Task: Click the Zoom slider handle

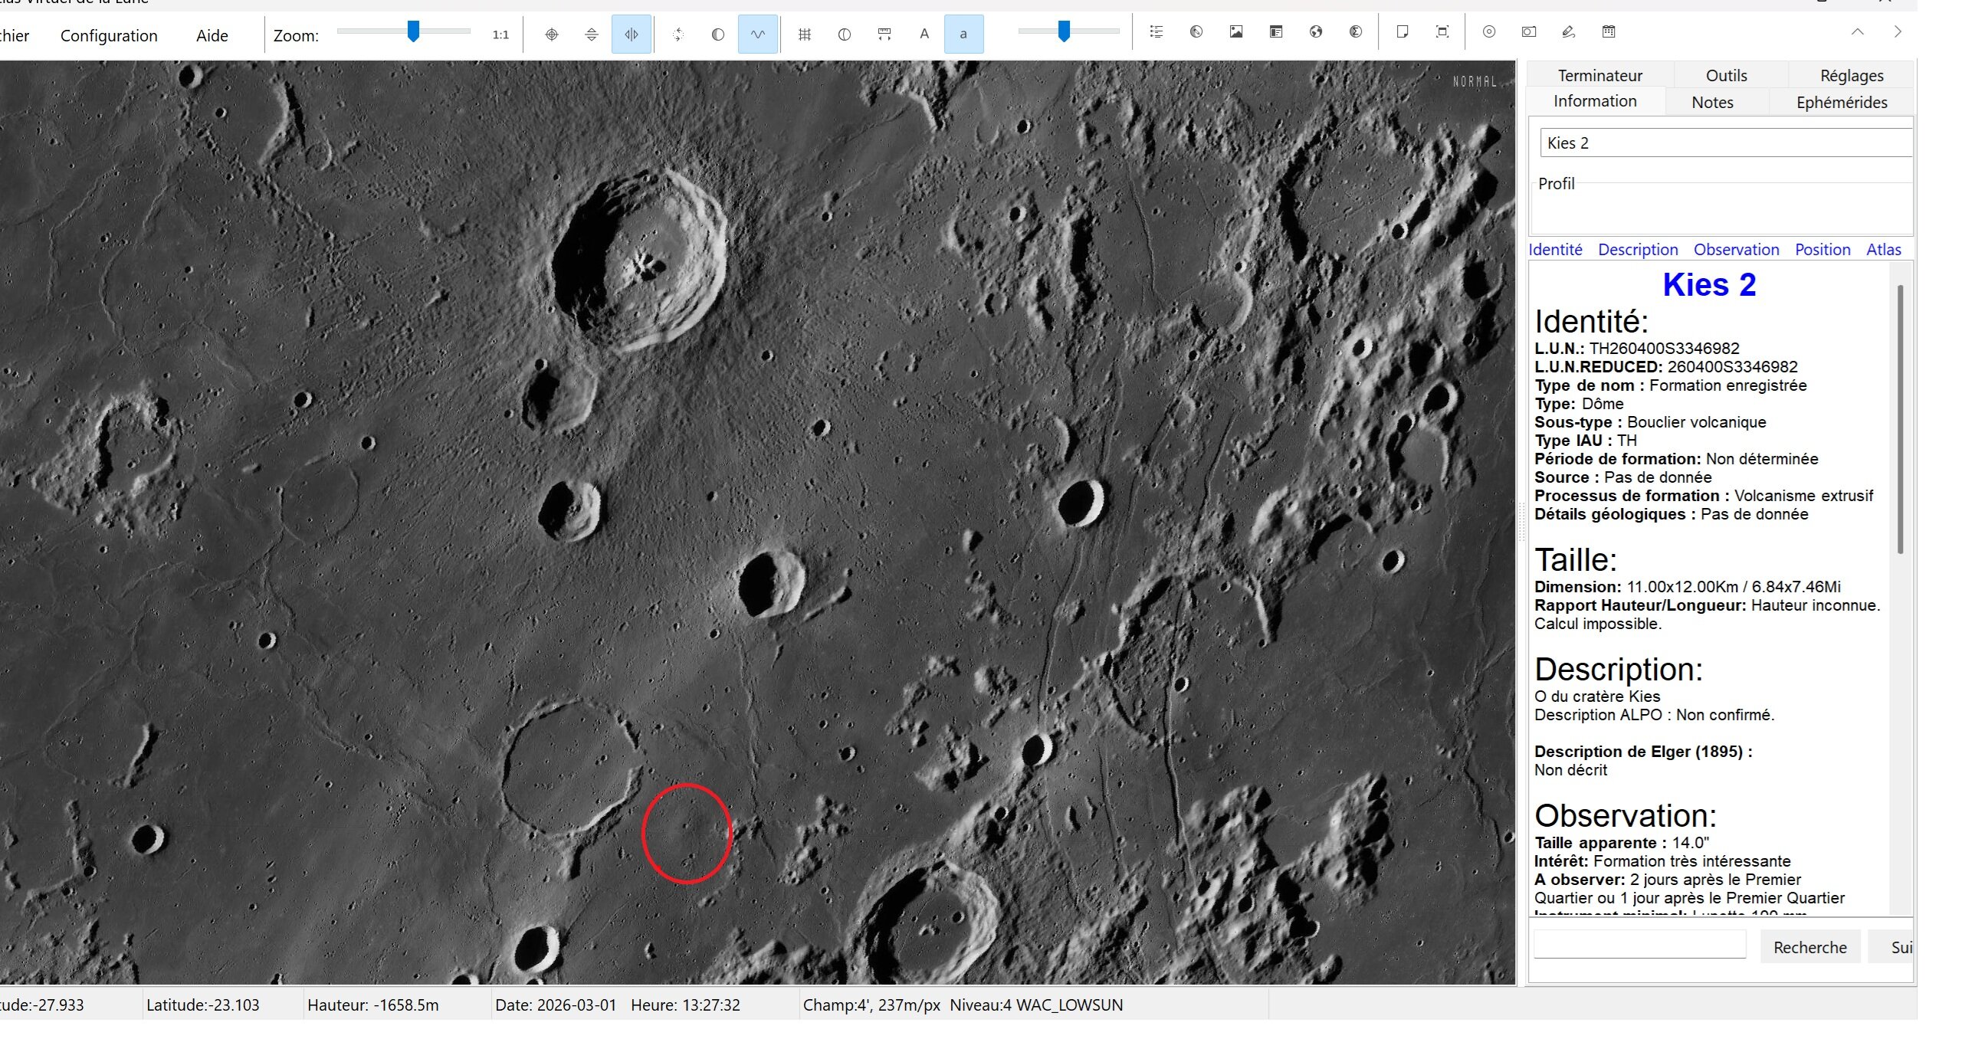Action: [413, 31]
